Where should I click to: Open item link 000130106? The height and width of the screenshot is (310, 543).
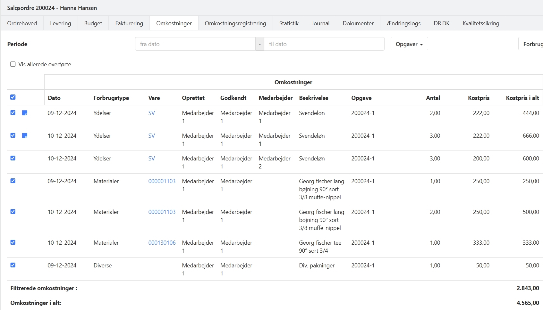click(162, 243)
